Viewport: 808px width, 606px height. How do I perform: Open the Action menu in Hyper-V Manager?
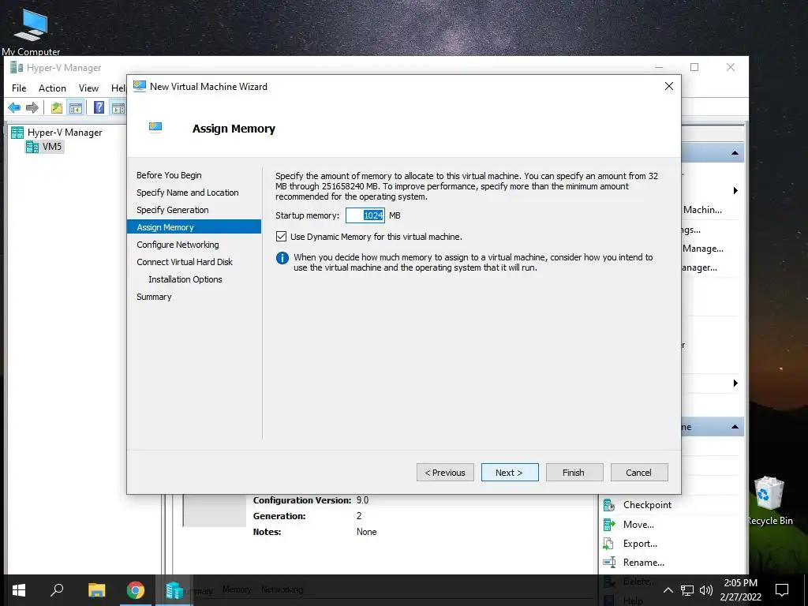click(52, 88)
